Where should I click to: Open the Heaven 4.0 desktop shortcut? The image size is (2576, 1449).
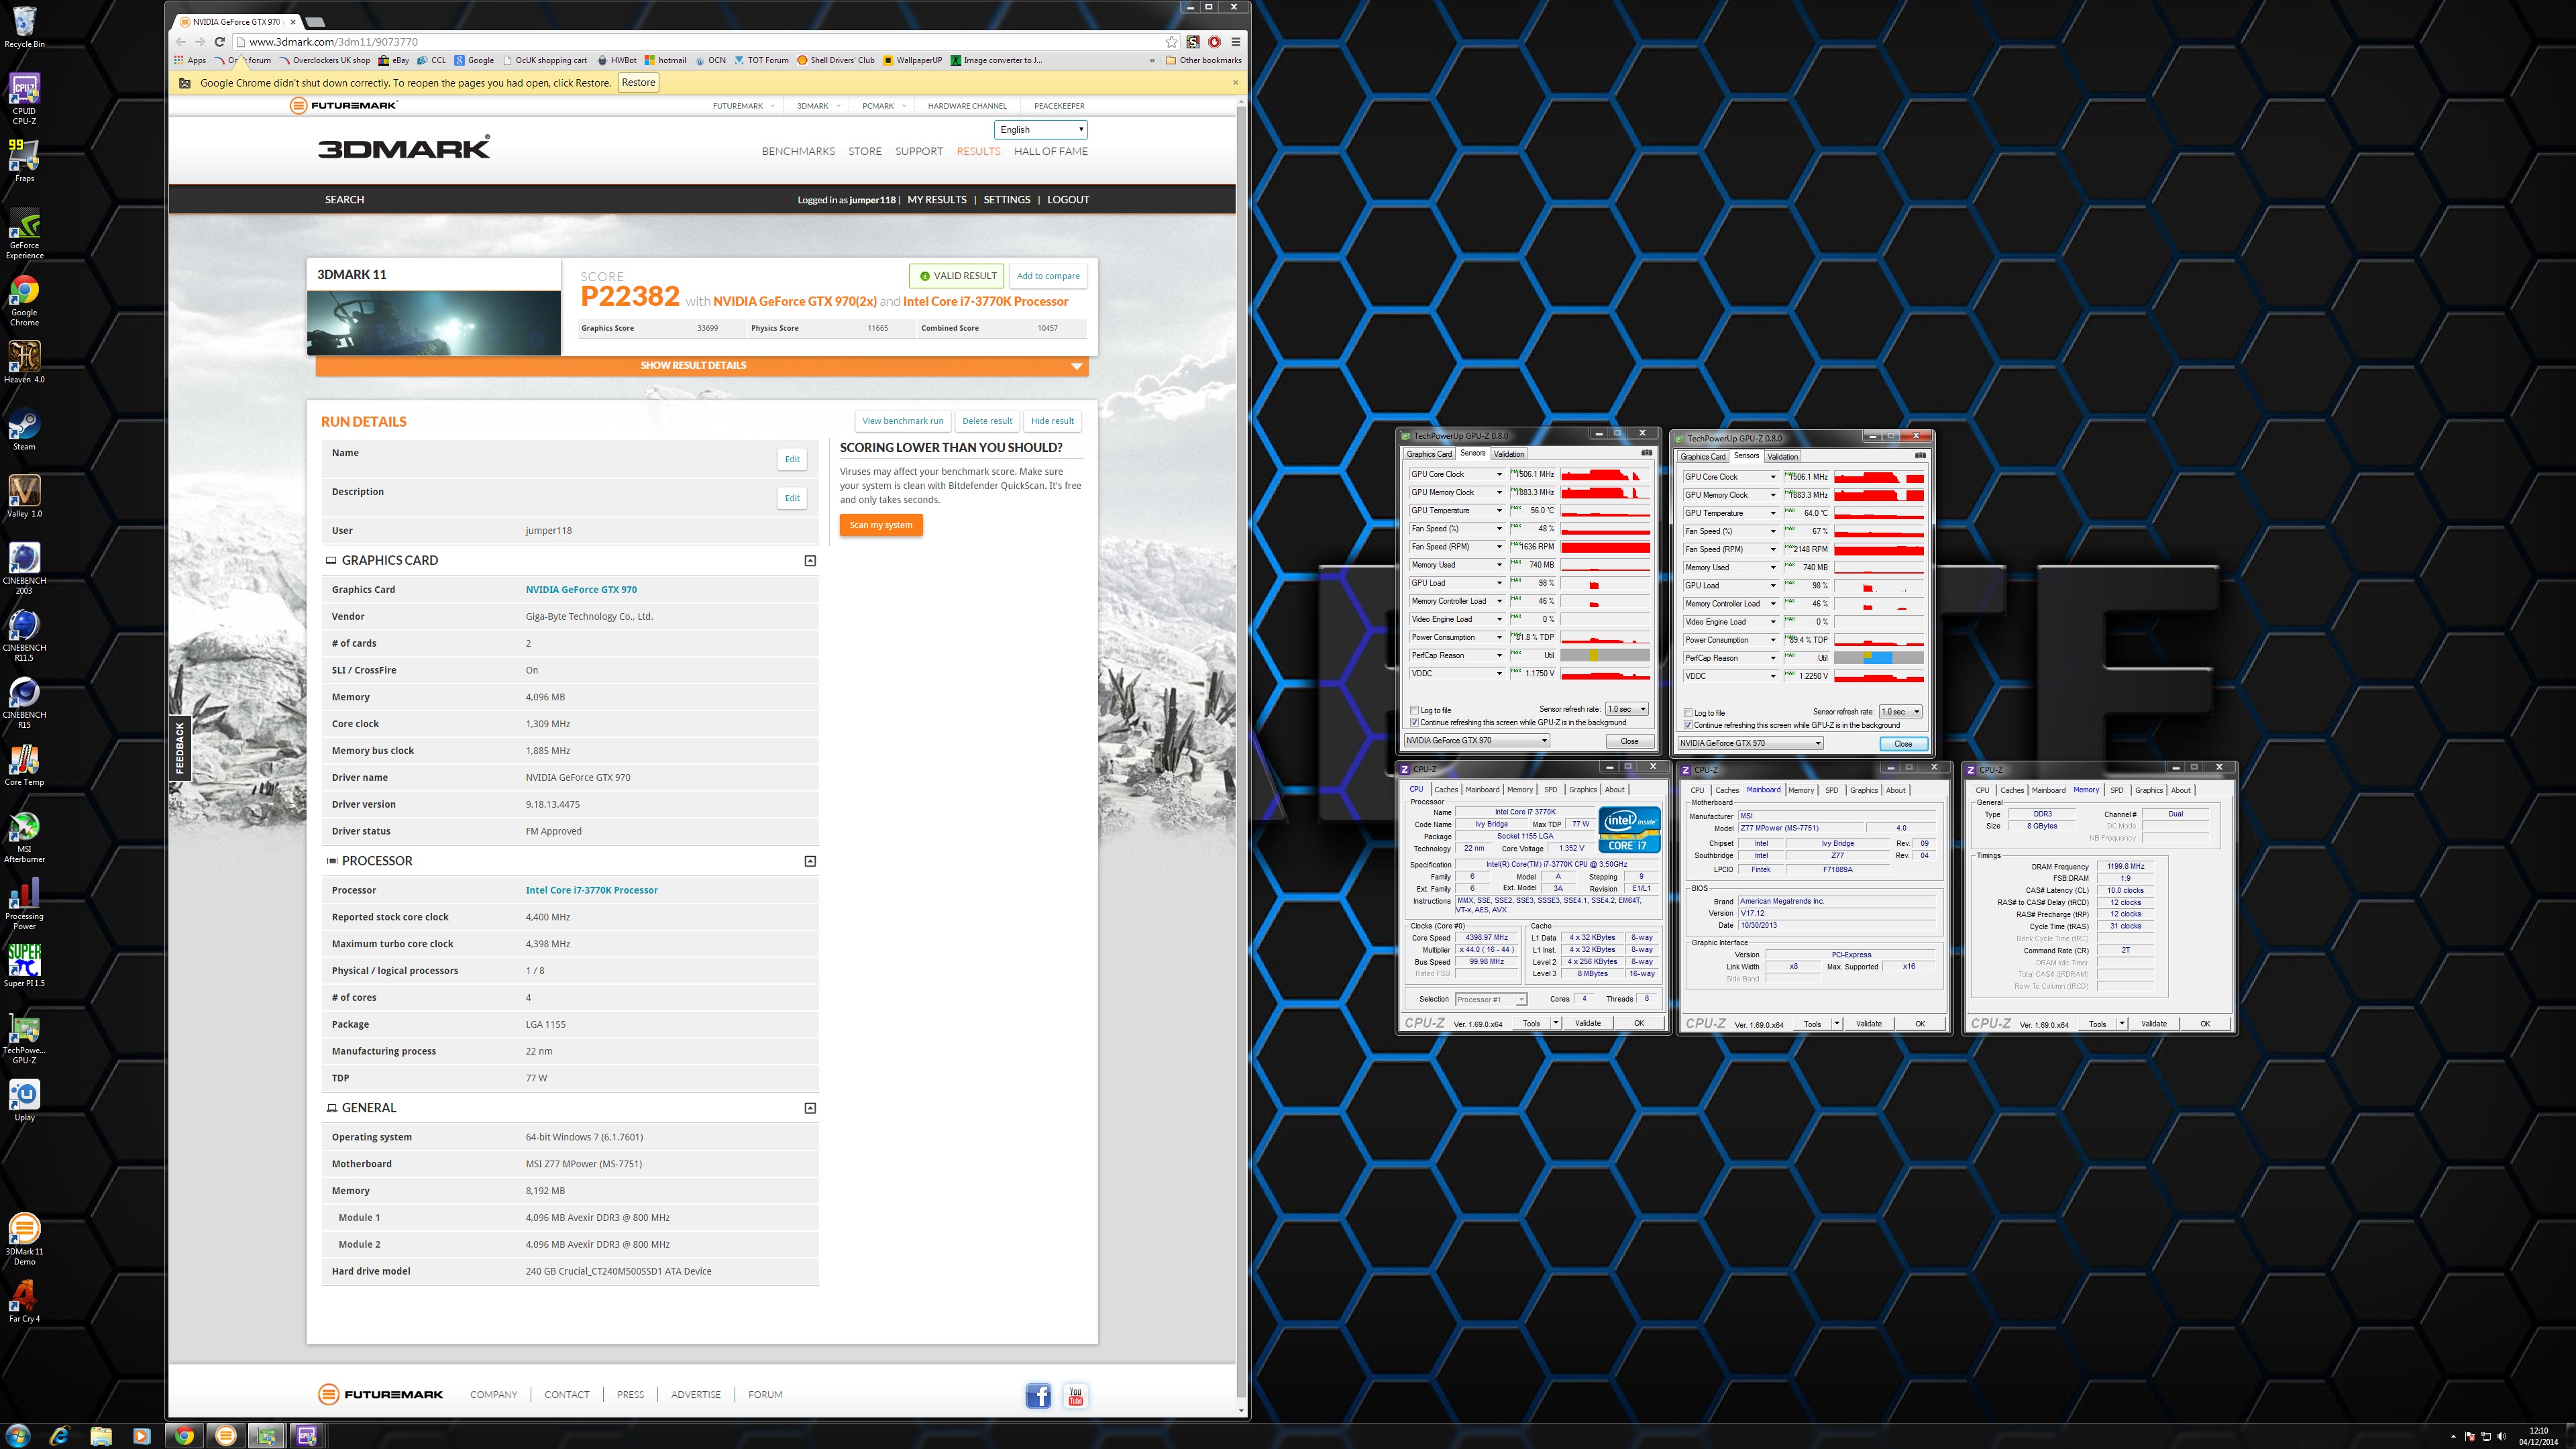[x=24, y=362]
